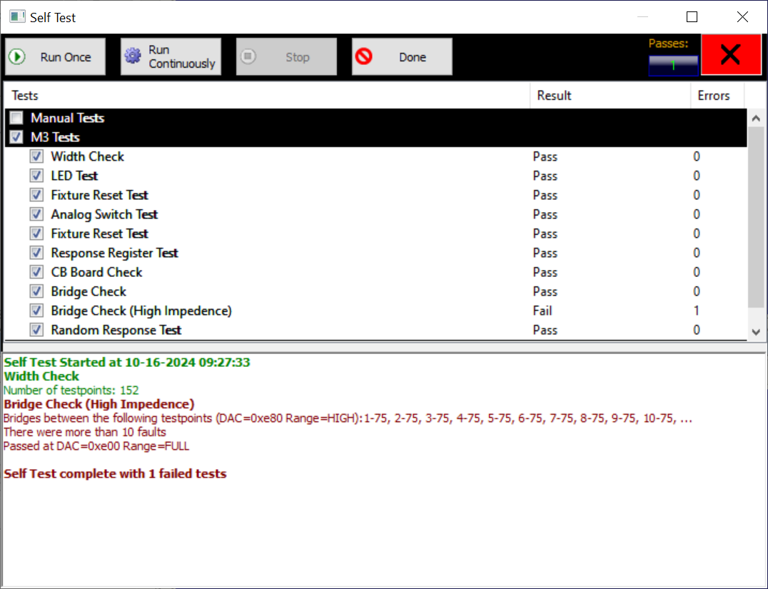Click the Self Test window title icon
Screen dimensions: 768x589
click(x=16, y=17)
